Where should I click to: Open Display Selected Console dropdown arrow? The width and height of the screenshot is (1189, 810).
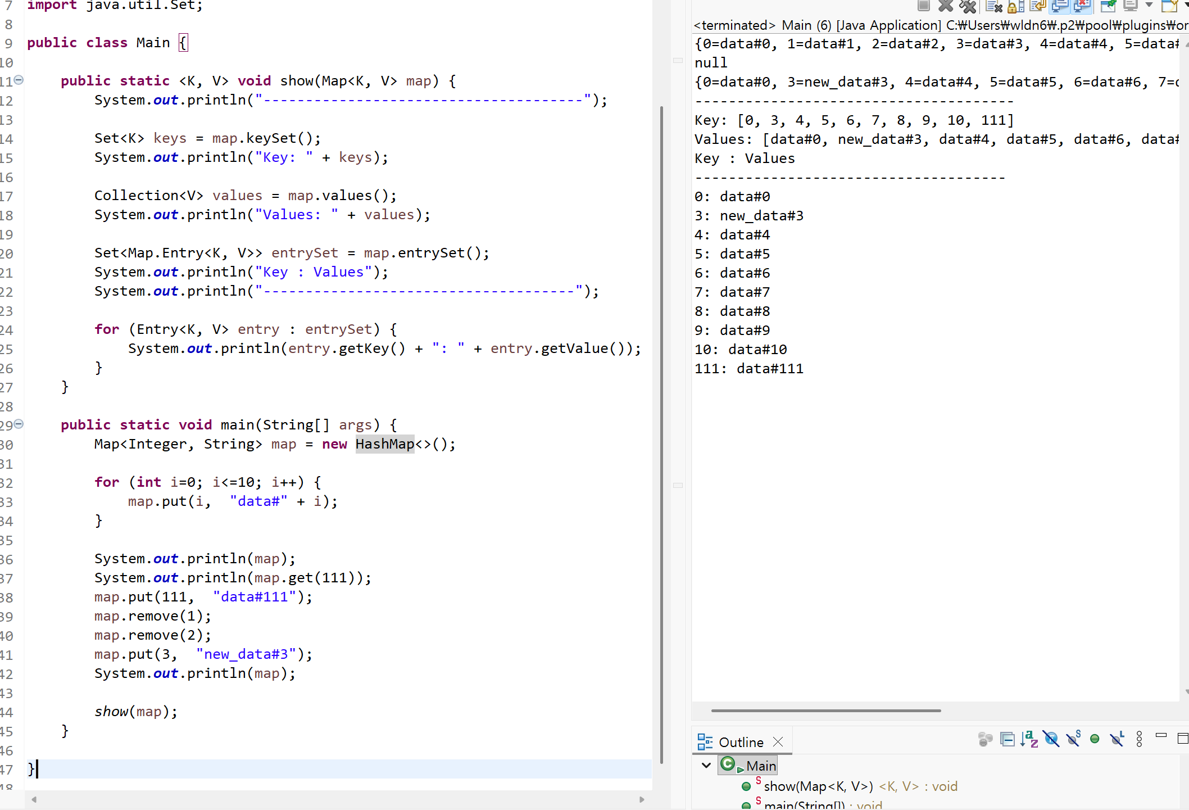click(1149, 5)
